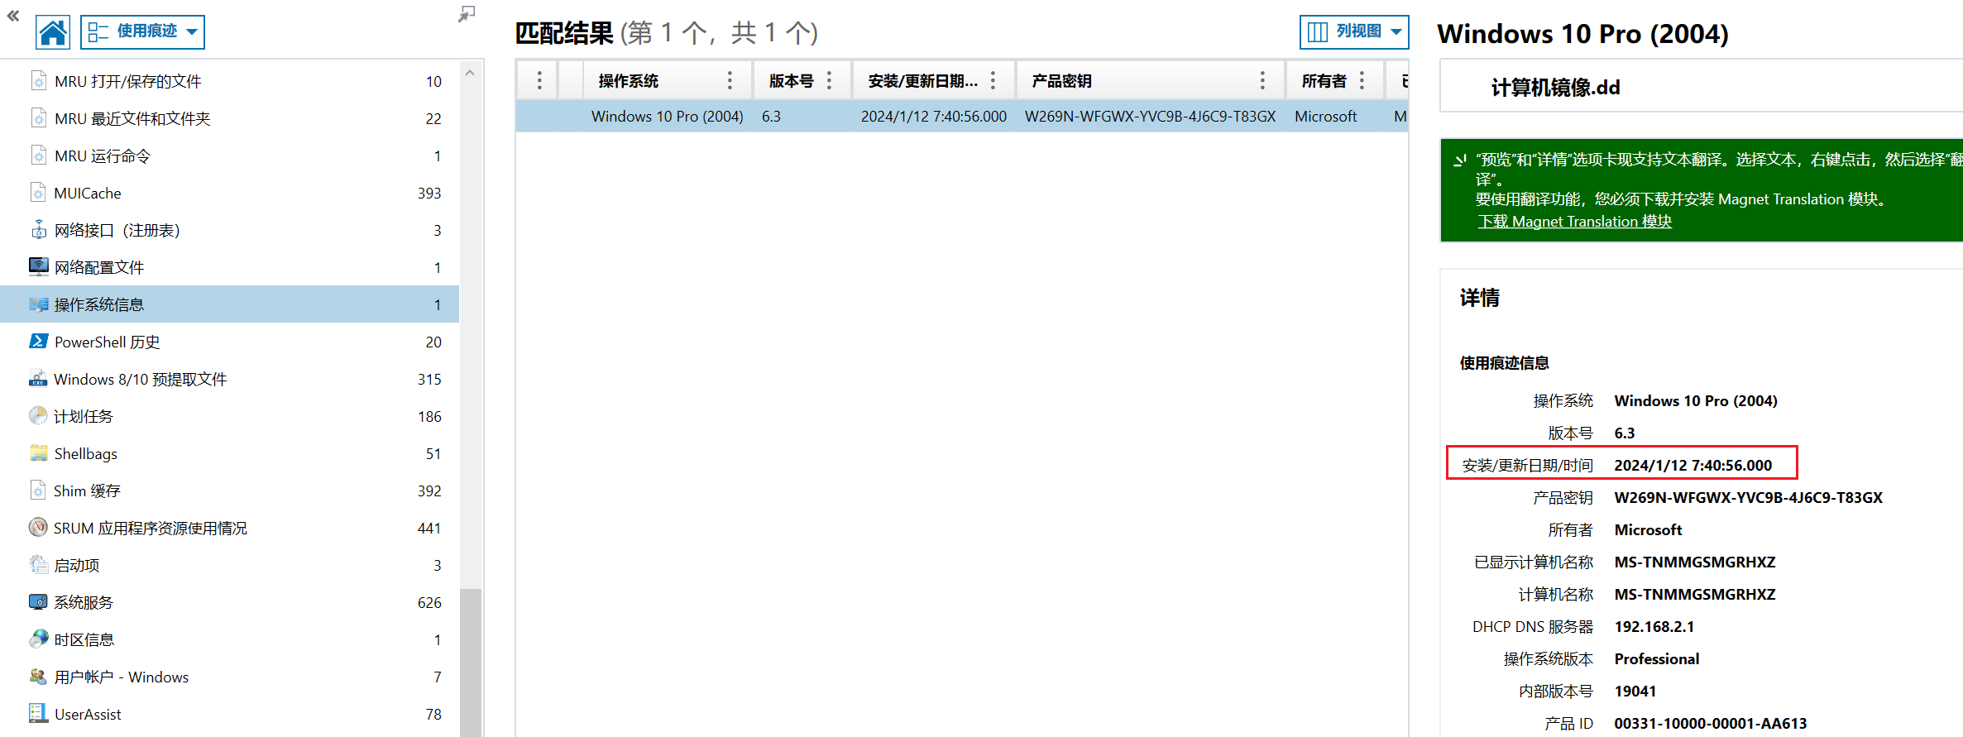Click the UserAssist icon
The image size is (1963, 737).
tap(38, 713)
